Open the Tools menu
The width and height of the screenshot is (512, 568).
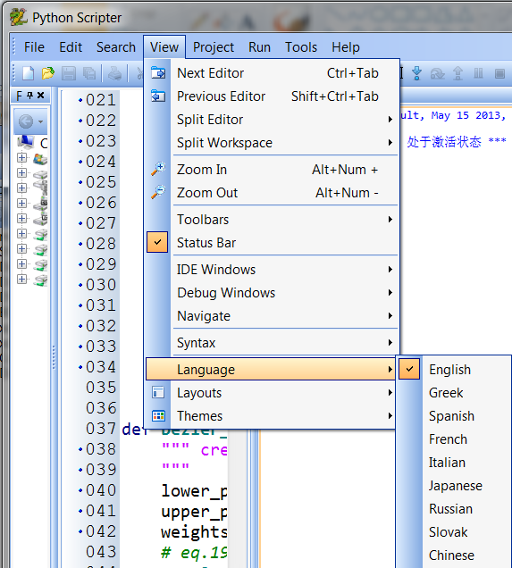point(301,47)
